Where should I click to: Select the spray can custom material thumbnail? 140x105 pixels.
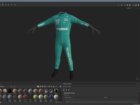46,91
